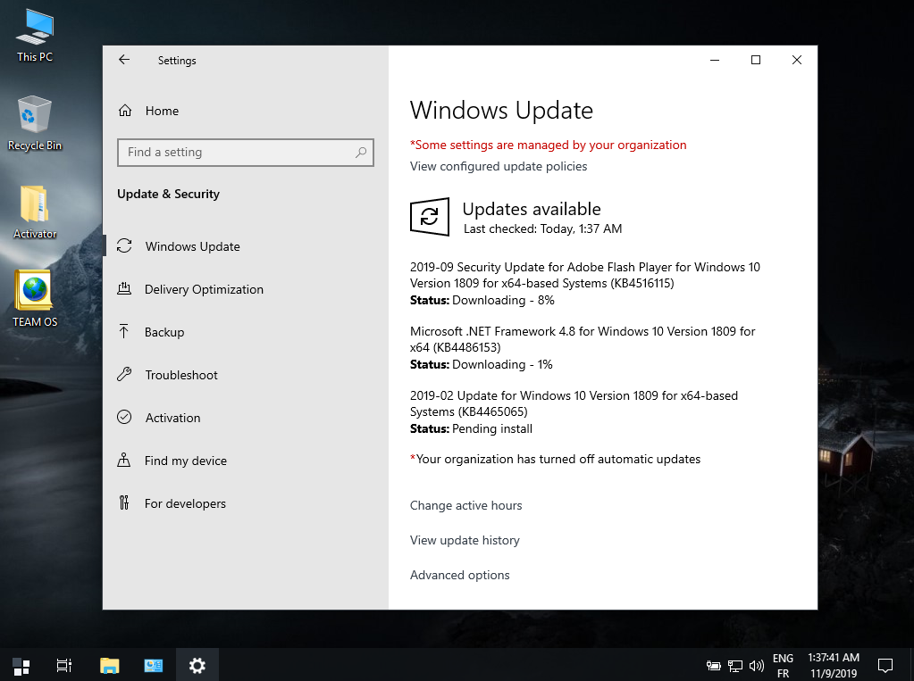
Task: Click Some settings are managed by your organization
Action: pos(548,145)
